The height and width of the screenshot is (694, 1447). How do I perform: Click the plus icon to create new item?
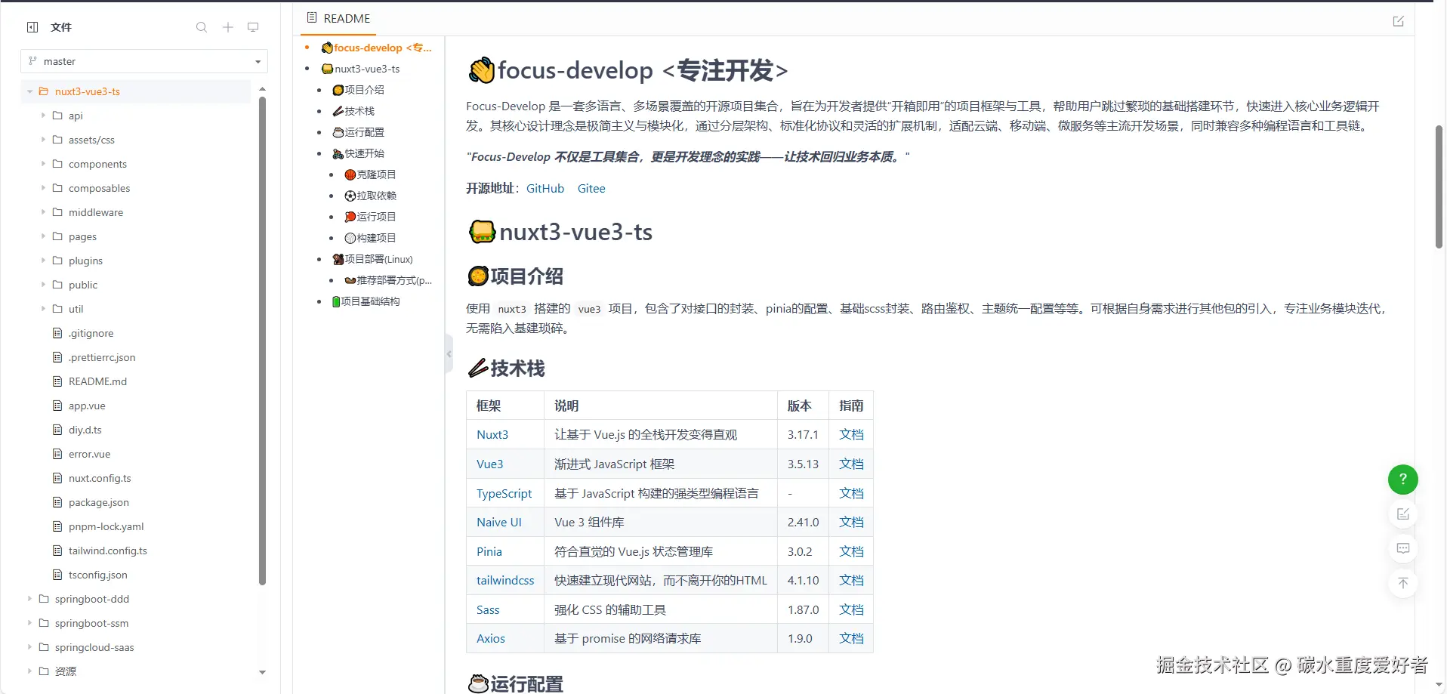pos(227,26)
